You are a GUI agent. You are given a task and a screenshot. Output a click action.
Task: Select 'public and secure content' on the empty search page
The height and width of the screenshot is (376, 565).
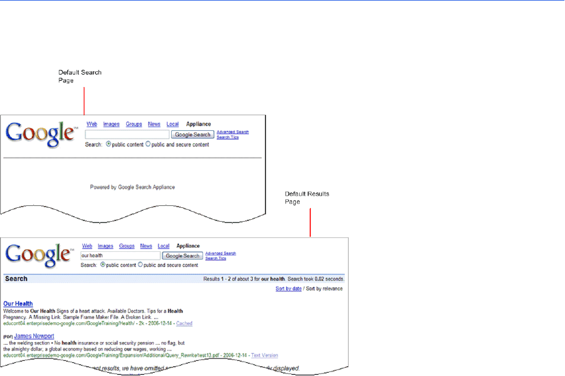click(148, 145)
